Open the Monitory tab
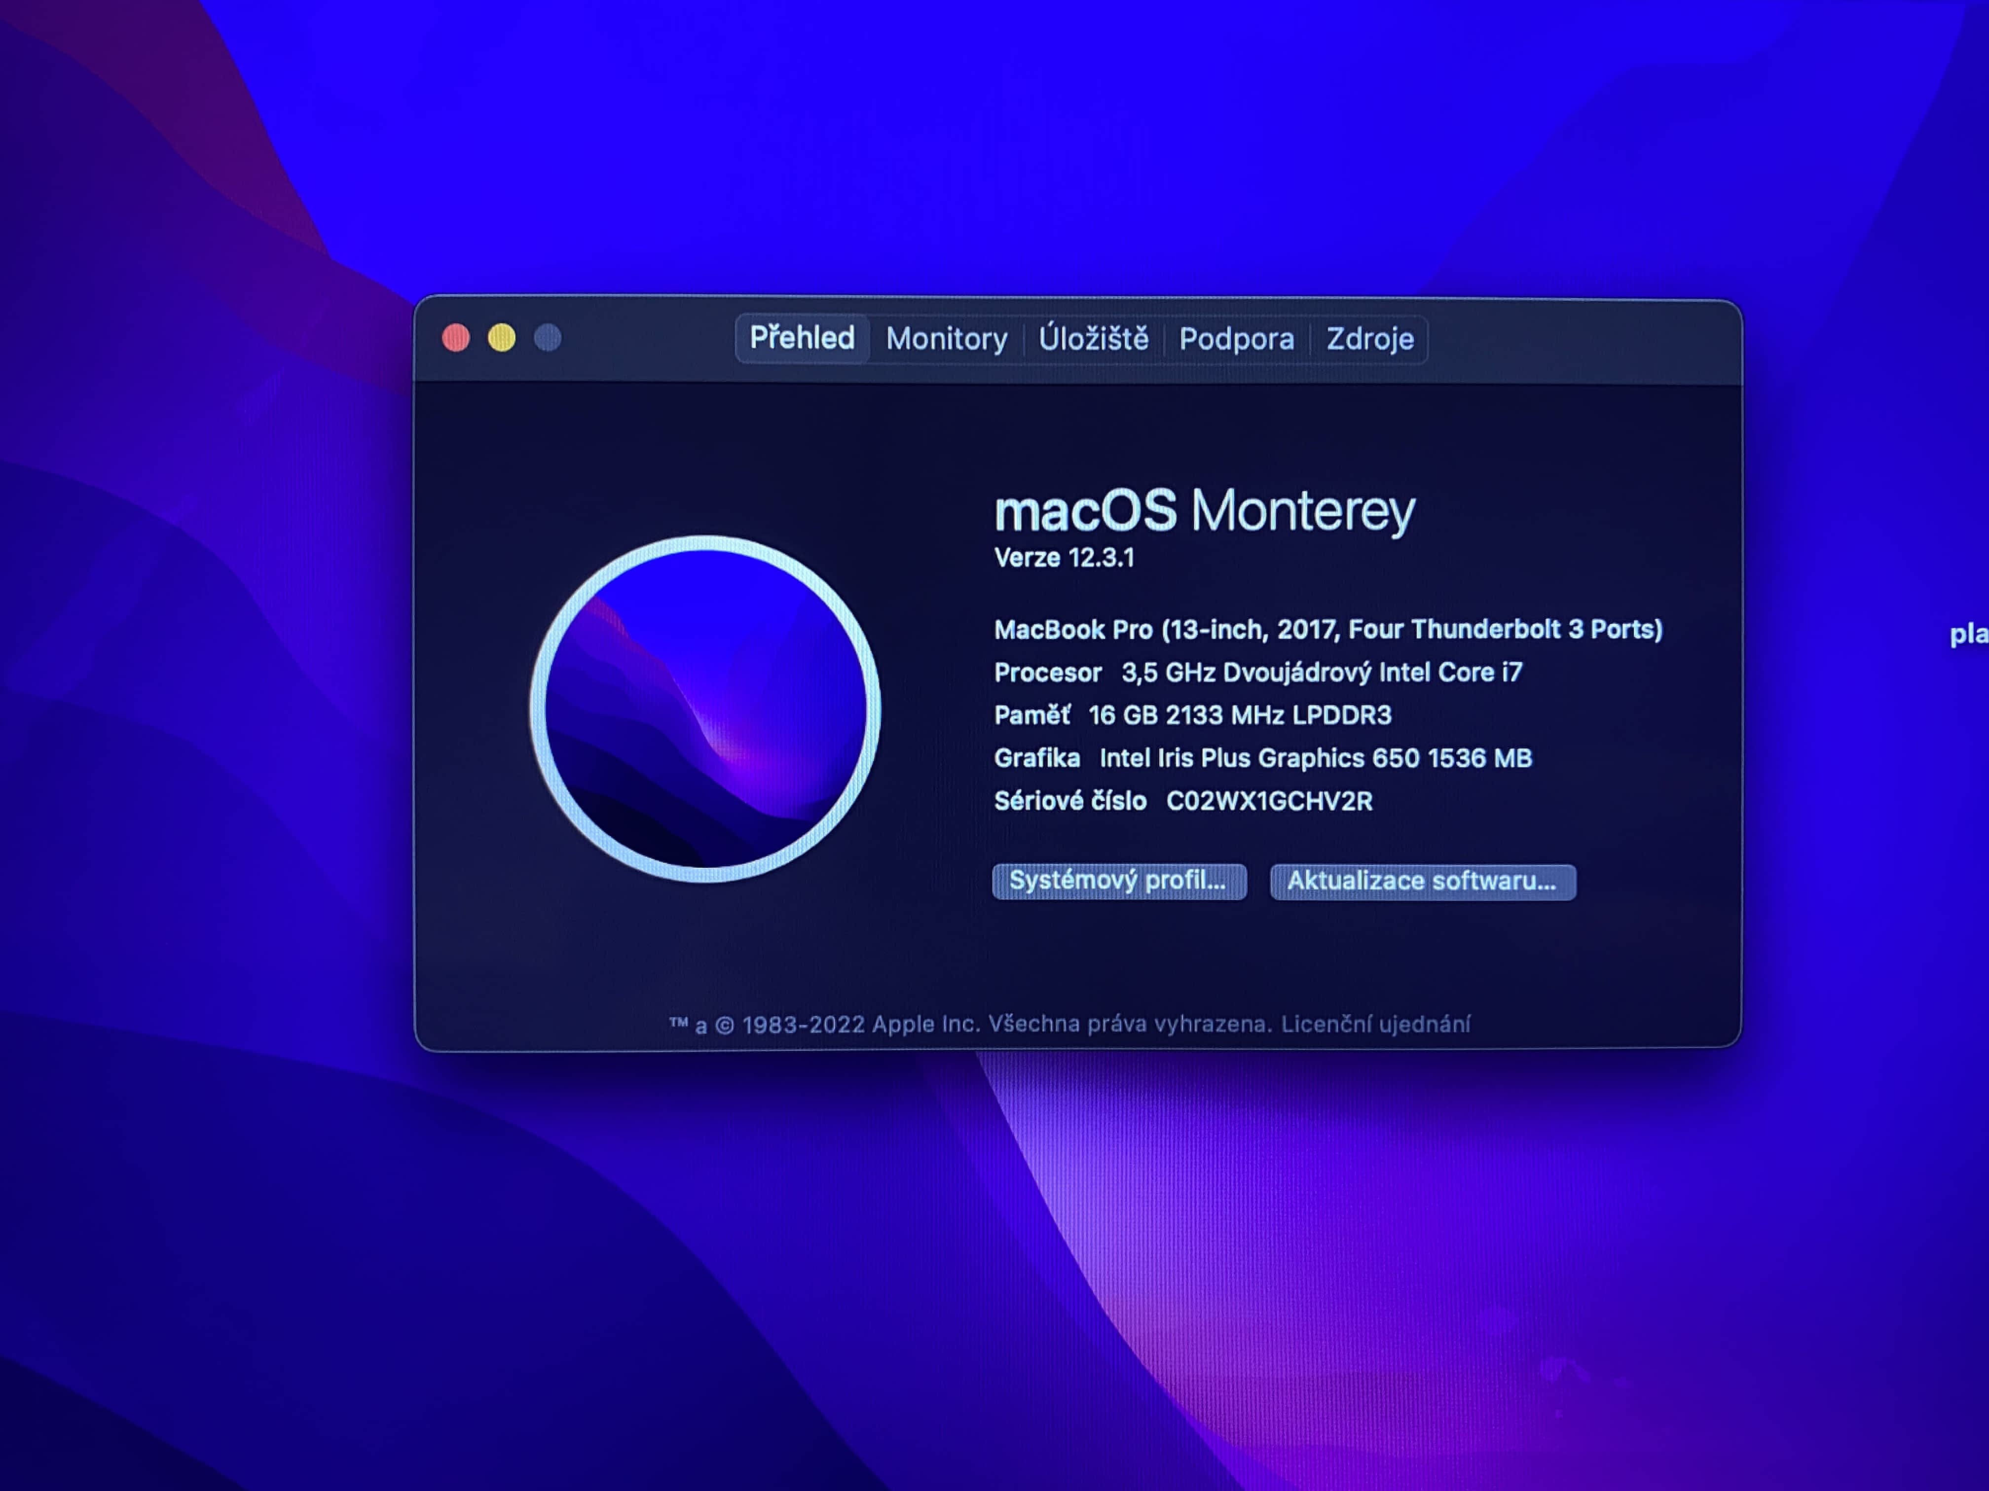This screenshot has width=1989, height=1491. [946, 339]
